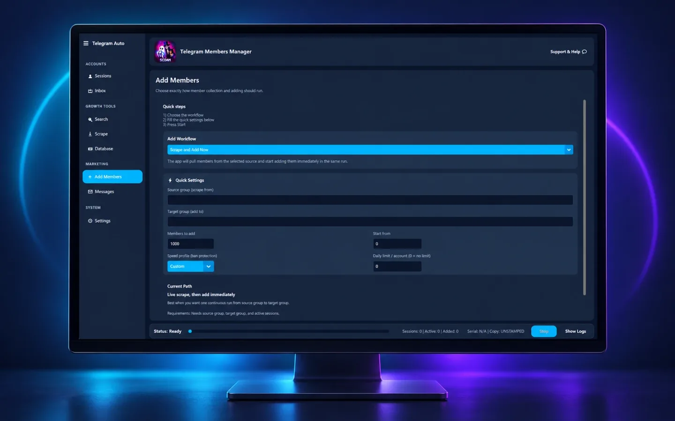This screenshot has width=675, height=421.
Task: Go to the Search tool
Action: pos(101,119)
